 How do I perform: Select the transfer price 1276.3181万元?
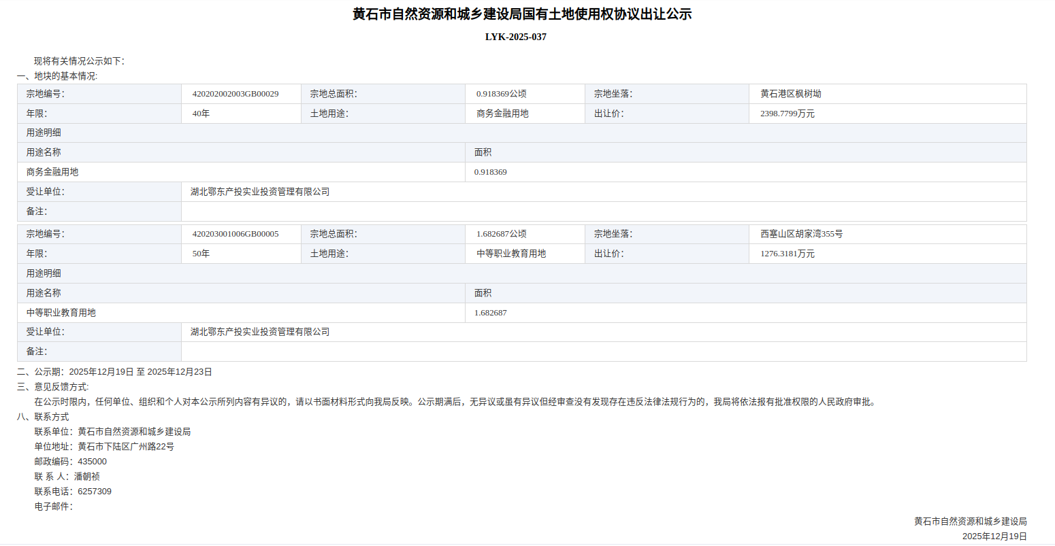pos(788,254)
